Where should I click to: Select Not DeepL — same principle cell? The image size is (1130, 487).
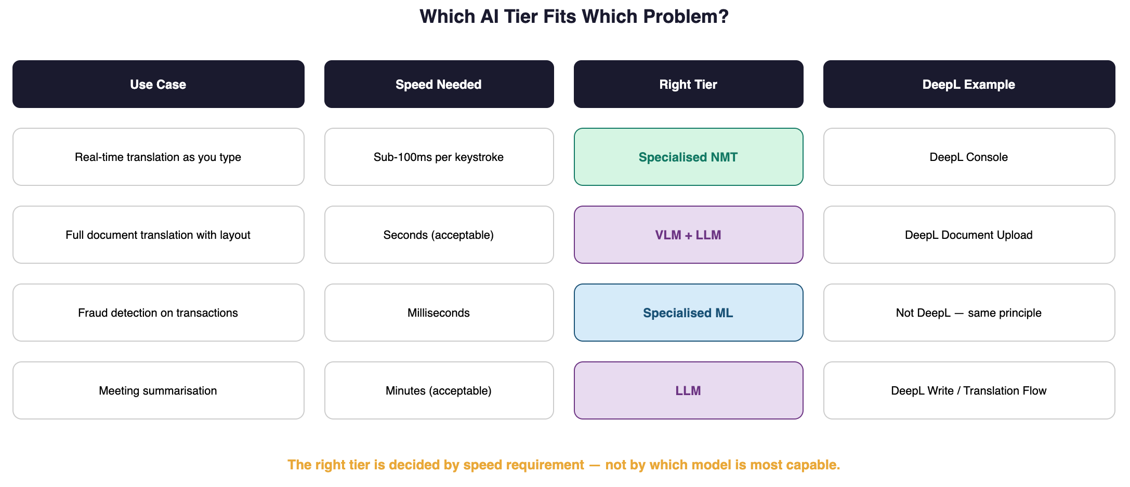969,313
